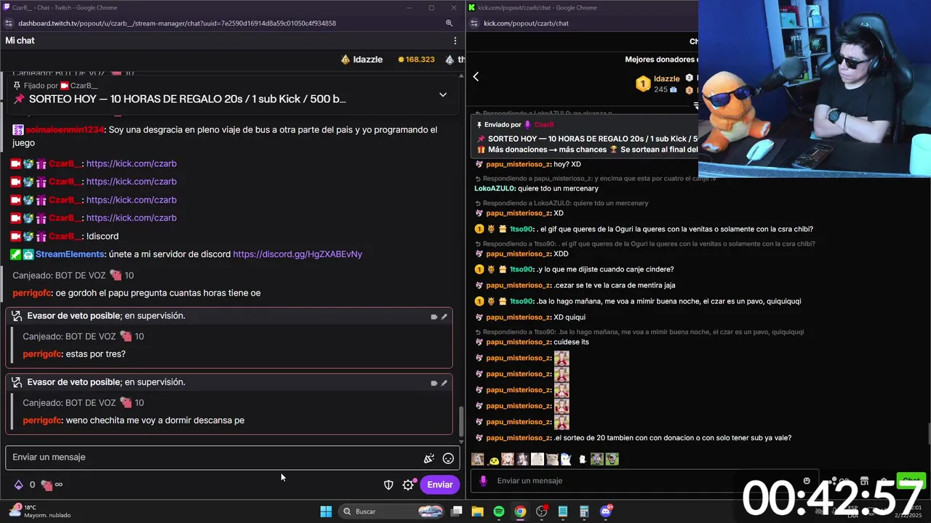931x523 pixels.
Task: Open the Twitch chat three-dot options menu
Action: [x=455, y=41]
